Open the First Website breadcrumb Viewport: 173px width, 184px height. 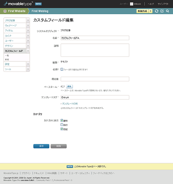pos(17,11)
